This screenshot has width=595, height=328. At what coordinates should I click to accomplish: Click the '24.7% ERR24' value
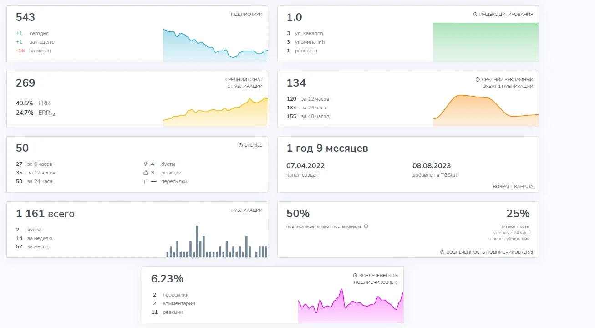[x=36, y=113]
